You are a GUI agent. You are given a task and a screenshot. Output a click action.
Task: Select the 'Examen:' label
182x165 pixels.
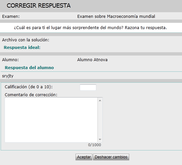click(x=11, y=17)
